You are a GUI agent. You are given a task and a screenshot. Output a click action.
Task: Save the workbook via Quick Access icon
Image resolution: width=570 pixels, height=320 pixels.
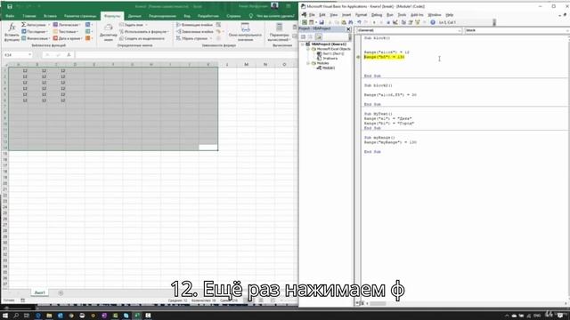10,6
